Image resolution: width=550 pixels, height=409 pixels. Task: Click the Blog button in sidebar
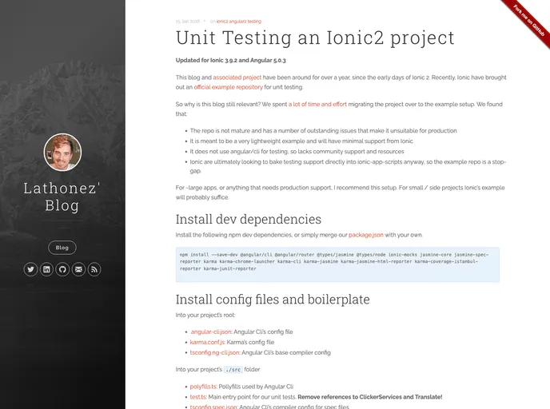click(x=62, y=248)
